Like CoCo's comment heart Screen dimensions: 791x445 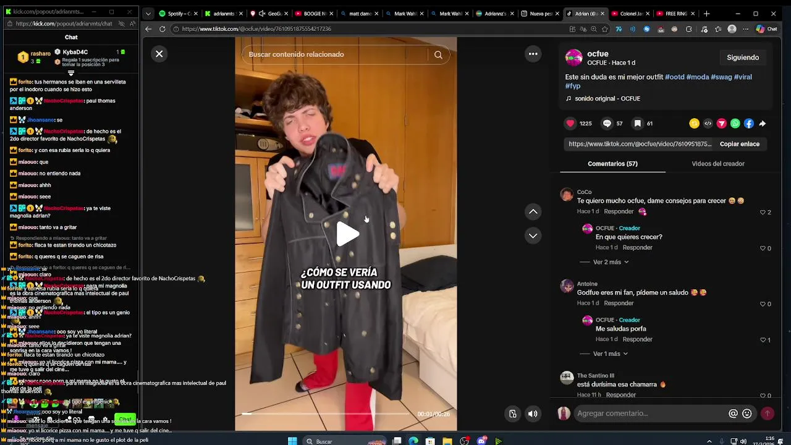click(763, 212)
